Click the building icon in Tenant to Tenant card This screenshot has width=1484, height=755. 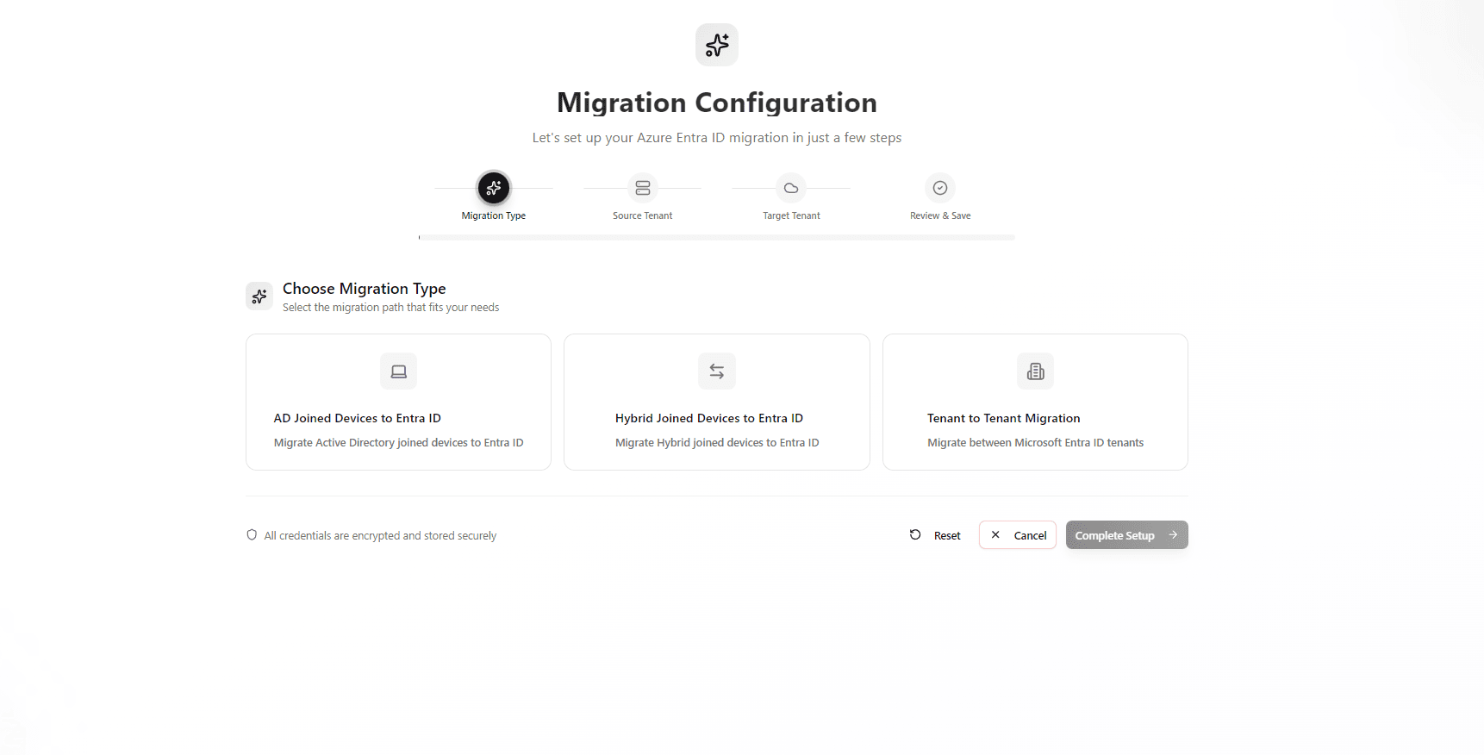point(1036,371)
